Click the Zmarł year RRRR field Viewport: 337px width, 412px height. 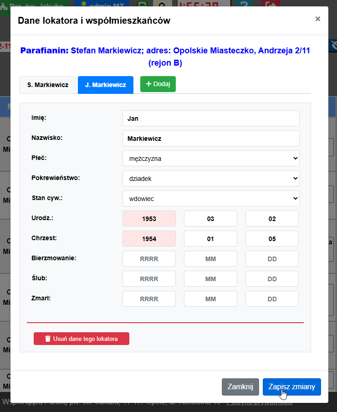(x=149, y=299)
